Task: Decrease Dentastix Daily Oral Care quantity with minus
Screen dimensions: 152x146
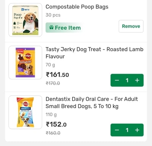Action: (117, 130)
